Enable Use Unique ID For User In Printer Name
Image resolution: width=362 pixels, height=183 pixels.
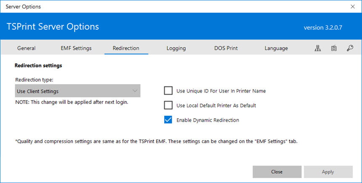(168, 91)
